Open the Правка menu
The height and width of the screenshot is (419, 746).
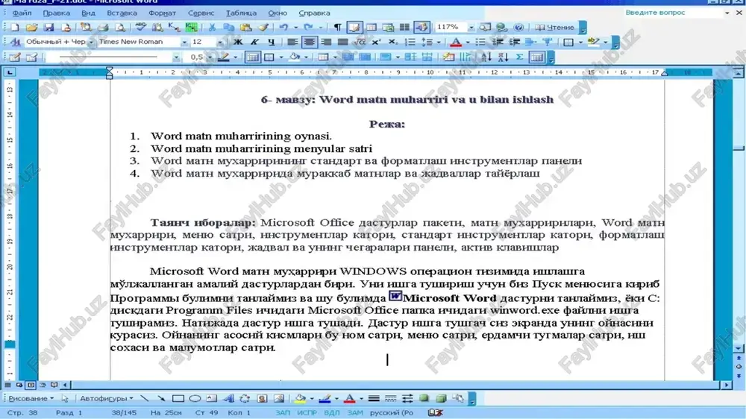[56, 13]
